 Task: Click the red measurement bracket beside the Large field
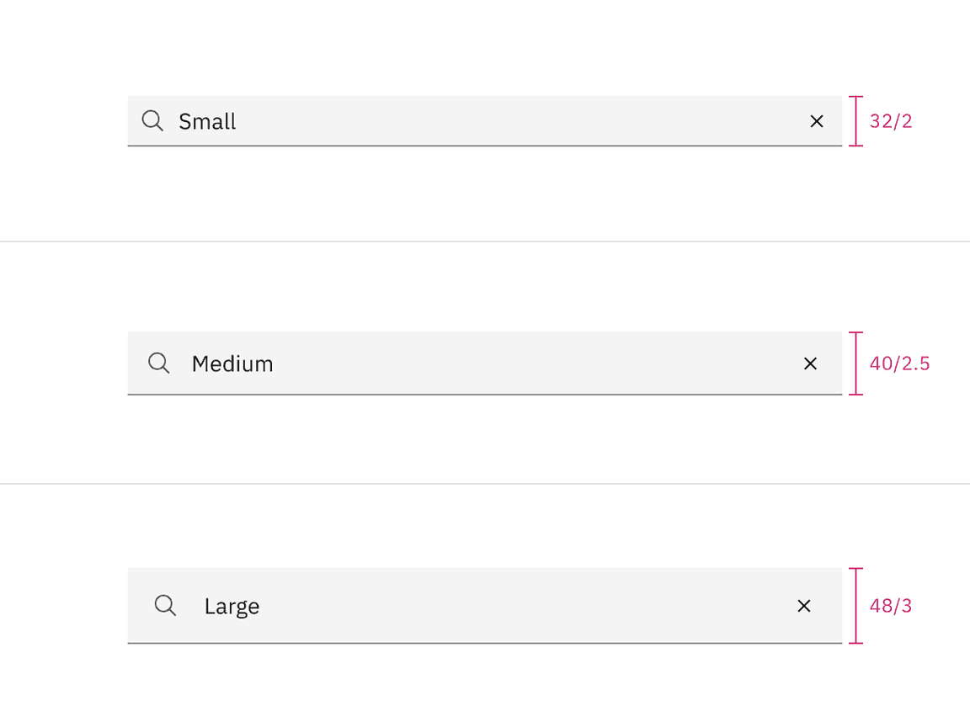point(855,606)
